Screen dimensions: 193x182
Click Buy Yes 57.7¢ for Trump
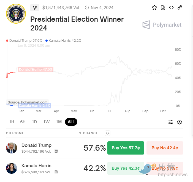126,148
